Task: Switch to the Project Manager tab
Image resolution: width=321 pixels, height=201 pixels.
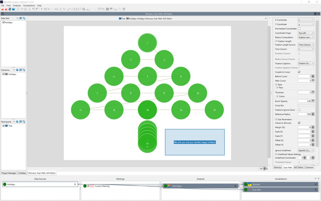Action: click(9, 173)
